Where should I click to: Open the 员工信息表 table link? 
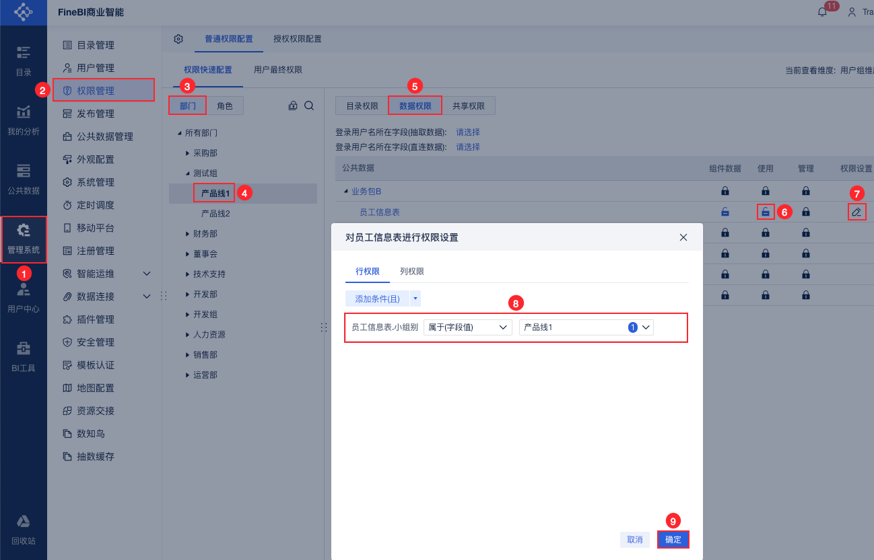380,212
